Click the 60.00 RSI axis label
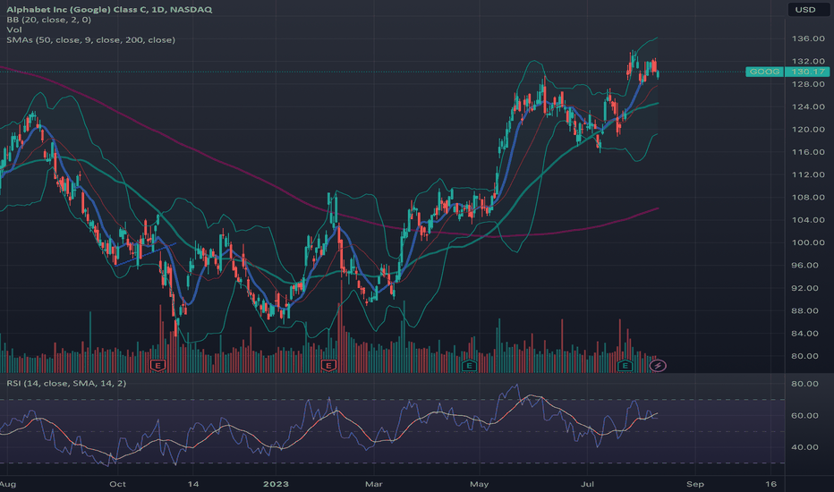The height and width of the screenshot is (492, 834). pos(804,415)
